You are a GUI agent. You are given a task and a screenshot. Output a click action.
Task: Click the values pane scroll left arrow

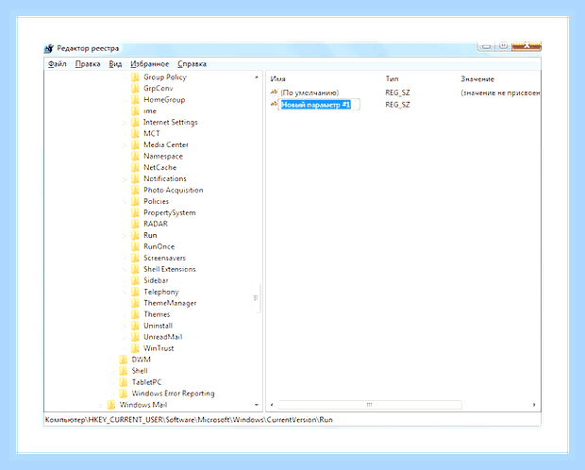tap(272, 405)
